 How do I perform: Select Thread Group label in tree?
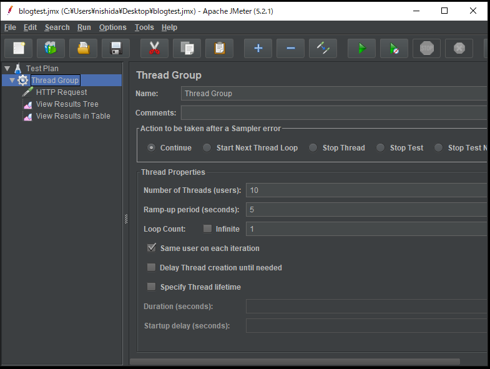coord(56,81)
